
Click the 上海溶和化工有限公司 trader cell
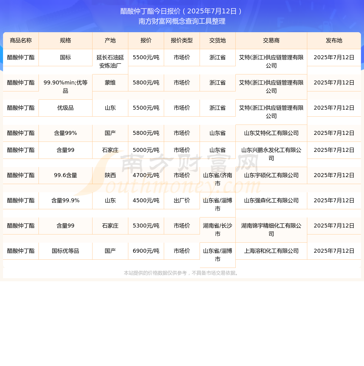tap(271, 251)
